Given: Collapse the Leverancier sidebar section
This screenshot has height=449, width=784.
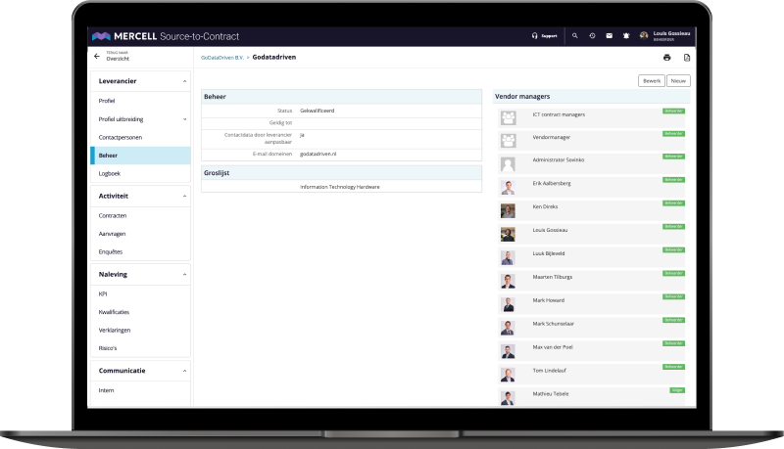Looking at the screenshot, I should (x=184, y=82).
